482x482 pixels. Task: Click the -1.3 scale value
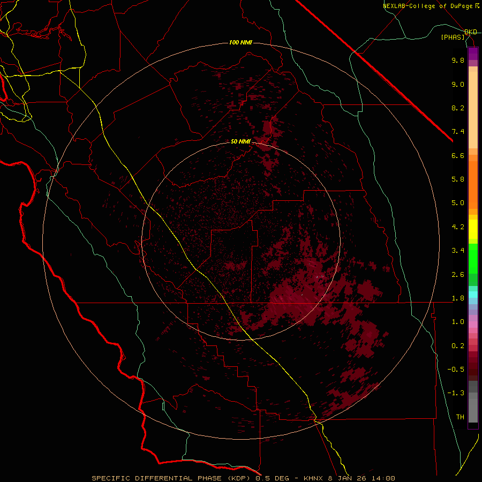(456, 393)
